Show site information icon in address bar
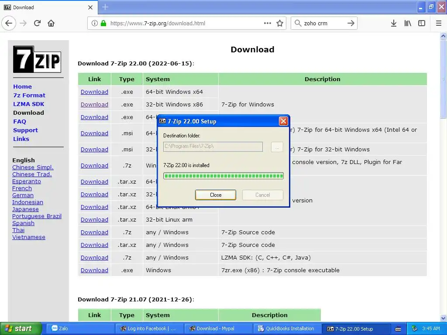 tap(94, 23)
